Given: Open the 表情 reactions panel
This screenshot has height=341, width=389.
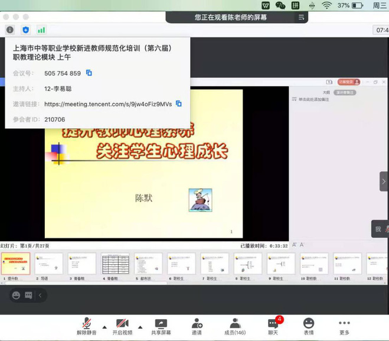Looking at the screenshot, I should tap(308, 326).
